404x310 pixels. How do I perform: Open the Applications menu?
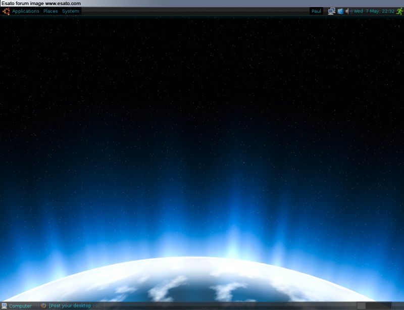[26, 11]
